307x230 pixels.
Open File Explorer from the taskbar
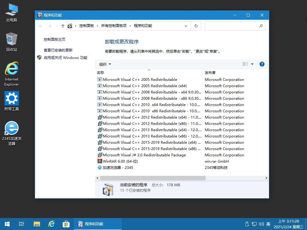pos(37,224)
